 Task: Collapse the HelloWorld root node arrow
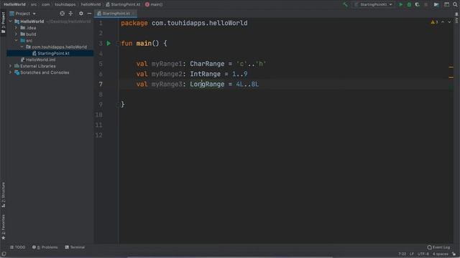click(x=10, y=21)
